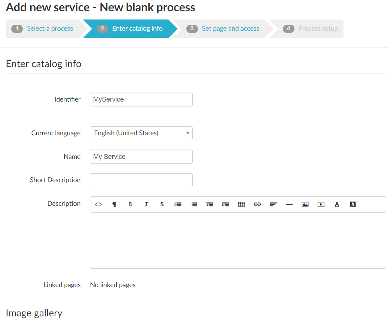Screen dimensions: 388x325
Task: Open the text color picker
Action: 337,204
